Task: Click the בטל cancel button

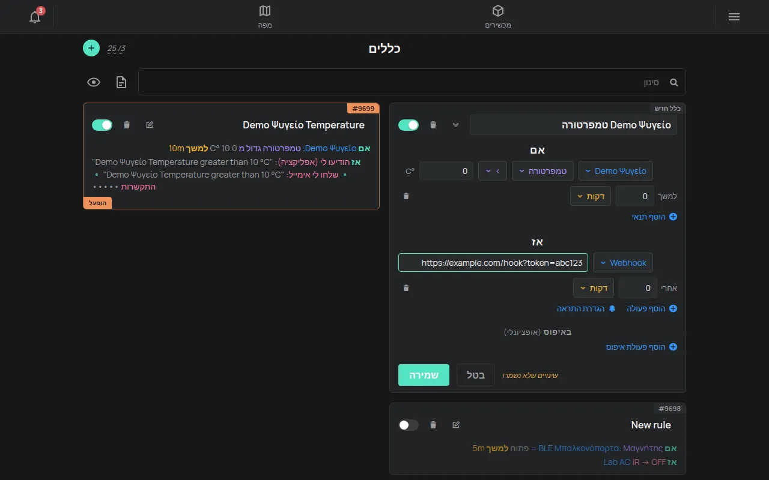Action: coord(476,375)
